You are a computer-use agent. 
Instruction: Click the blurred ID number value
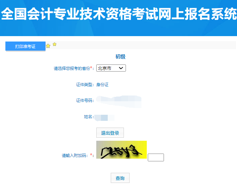point(119,102)
